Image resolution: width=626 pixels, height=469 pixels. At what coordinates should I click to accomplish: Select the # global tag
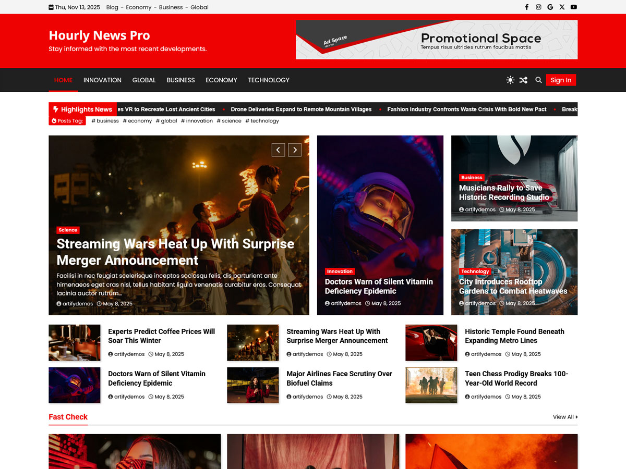[x=166, y=121]
